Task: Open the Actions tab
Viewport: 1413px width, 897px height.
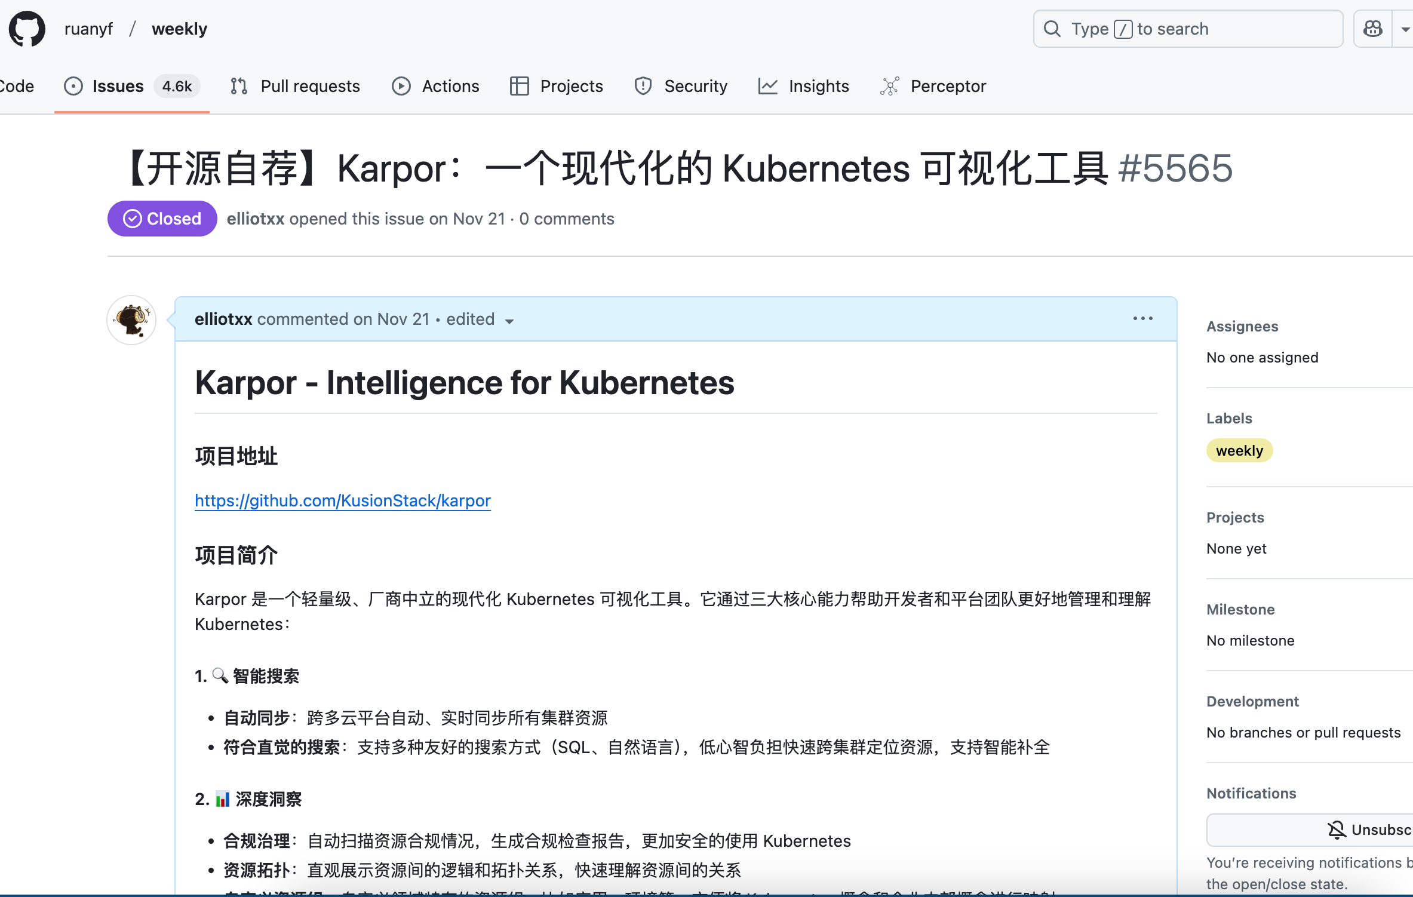Action: [x=450, y=86]
